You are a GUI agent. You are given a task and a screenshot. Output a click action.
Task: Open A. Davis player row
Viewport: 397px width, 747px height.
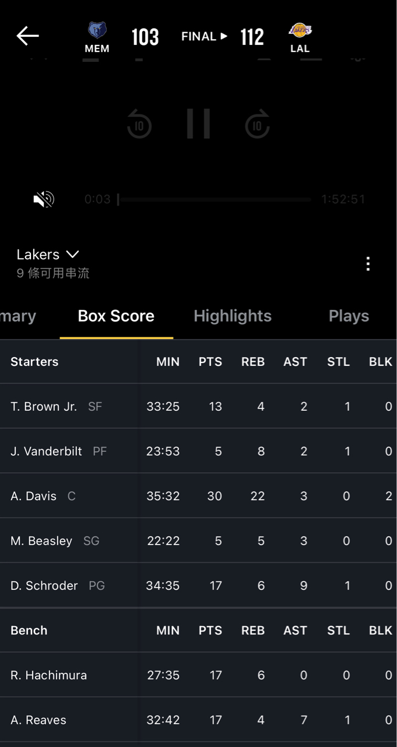point(34,496)
